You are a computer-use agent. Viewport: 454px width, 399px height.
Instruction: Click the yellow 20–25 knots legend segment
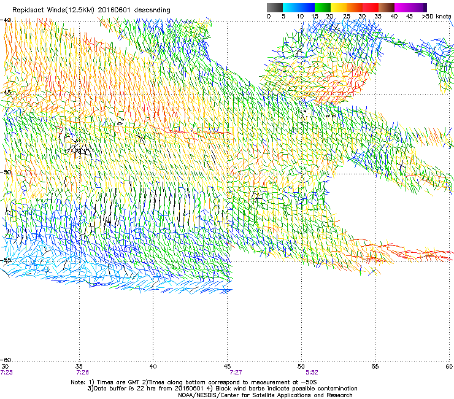point(339,7)
